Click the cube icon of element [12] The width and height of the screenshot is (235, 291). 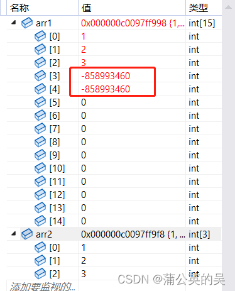[40, 194]
